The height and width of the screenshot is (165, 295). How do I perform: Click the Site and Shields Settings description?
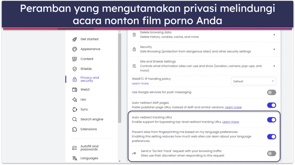click(201, 68)
